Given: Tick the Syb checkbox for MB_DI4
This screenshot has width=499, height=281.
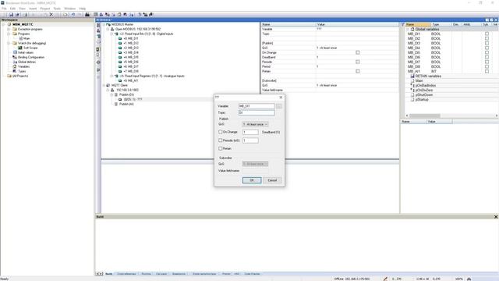Looking at the screenshot, I should pyautogui.click(x=487, y=48).
